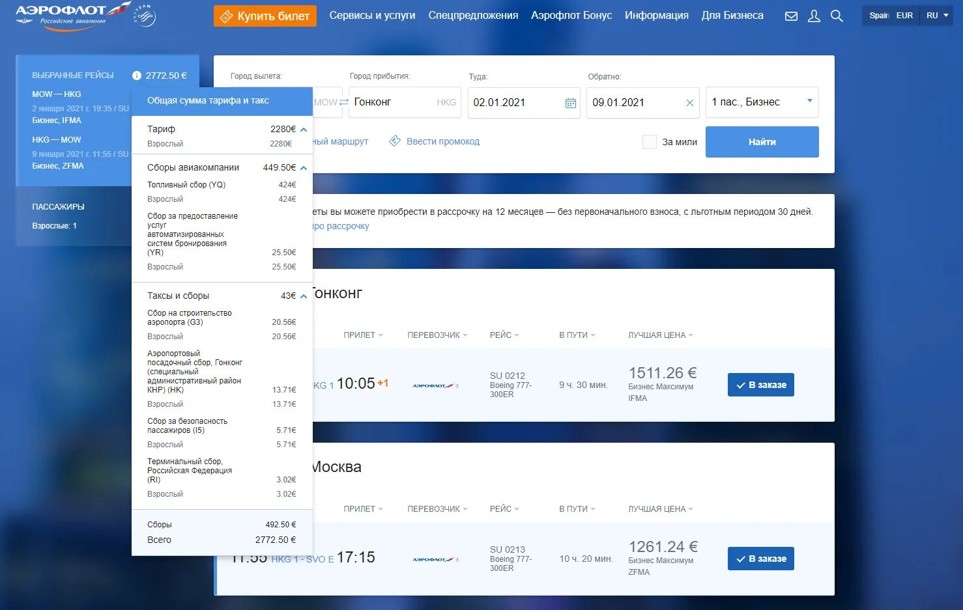Collapse the Сборы авиакомпании section
Image resolution: width=963 pixels, height=610 pixels.
pyautogui.click(x=304, y=168)
